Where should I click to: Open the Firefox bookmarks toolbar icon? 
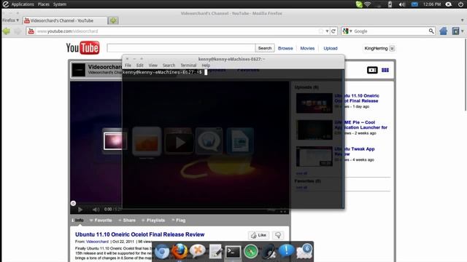point(455,31)
